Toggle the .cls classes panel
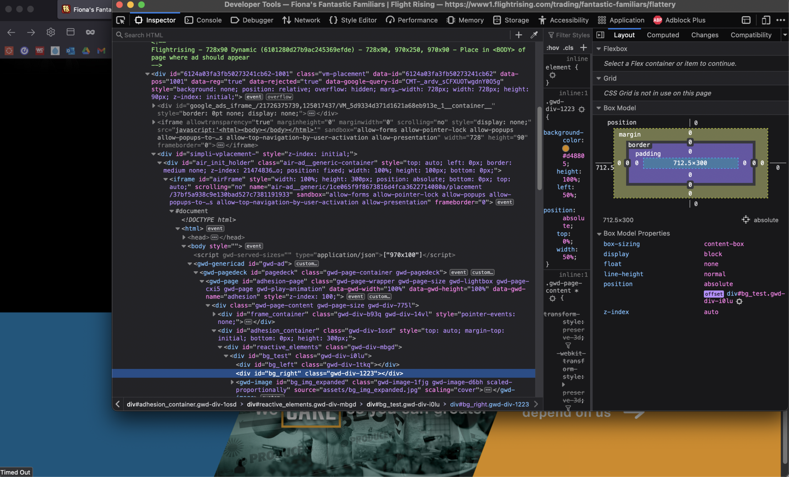 point(568,48)
